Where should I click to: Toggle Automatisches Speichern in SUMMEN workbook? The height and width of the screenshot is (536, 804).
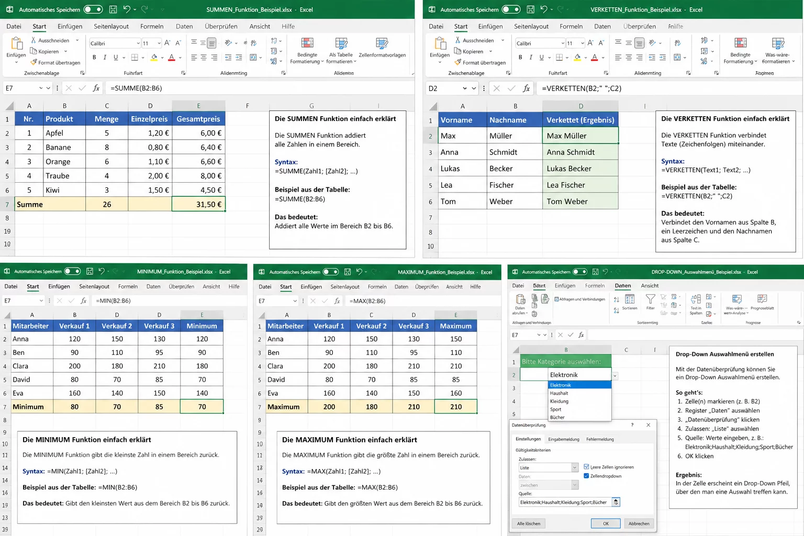(93, 9)
